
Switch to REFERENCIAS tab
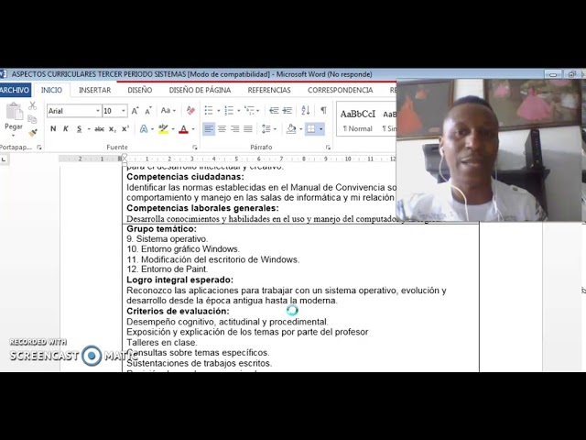pos(269,90)
